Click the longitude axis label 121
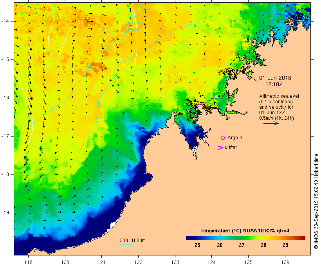Viewport: 321px width, 266px height. pyautogui.click(x=102, y=262)
